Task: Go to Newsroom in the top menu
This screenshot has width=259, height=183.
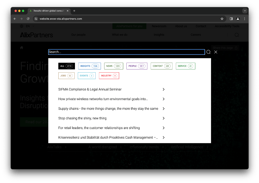Action: (x=159, y=26)
